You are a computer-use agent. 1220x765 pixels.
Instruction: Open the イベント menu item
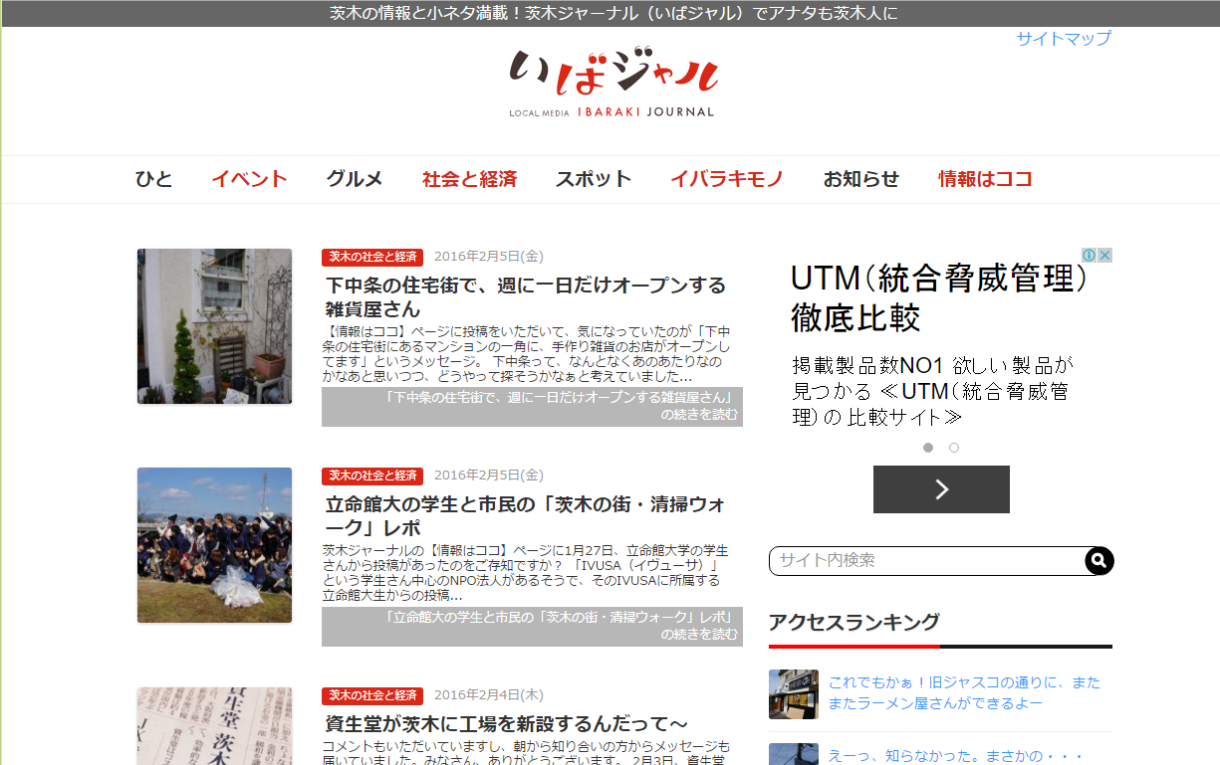(x=249, y=179)
